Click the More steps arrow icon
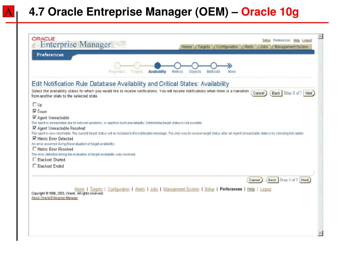The image size is (340, 255). [230, 65]
